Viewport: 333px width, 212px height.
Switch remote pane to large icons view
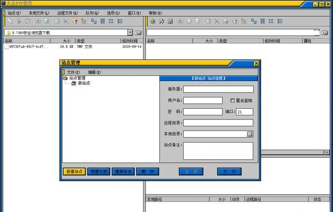(254, 21)
